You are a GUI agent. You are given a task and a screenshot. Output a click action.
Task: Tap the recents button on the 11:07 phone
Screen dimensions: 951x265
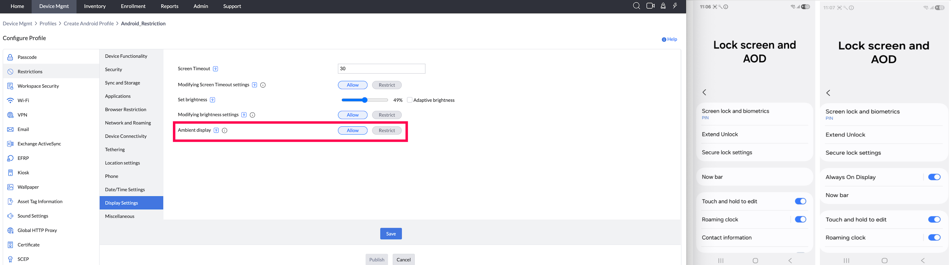pyautogui.click(x=847, y=261)
